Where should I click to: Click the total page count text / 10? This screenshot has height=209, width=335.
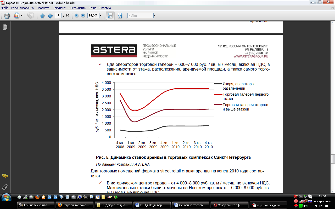(x=66, y=15)
